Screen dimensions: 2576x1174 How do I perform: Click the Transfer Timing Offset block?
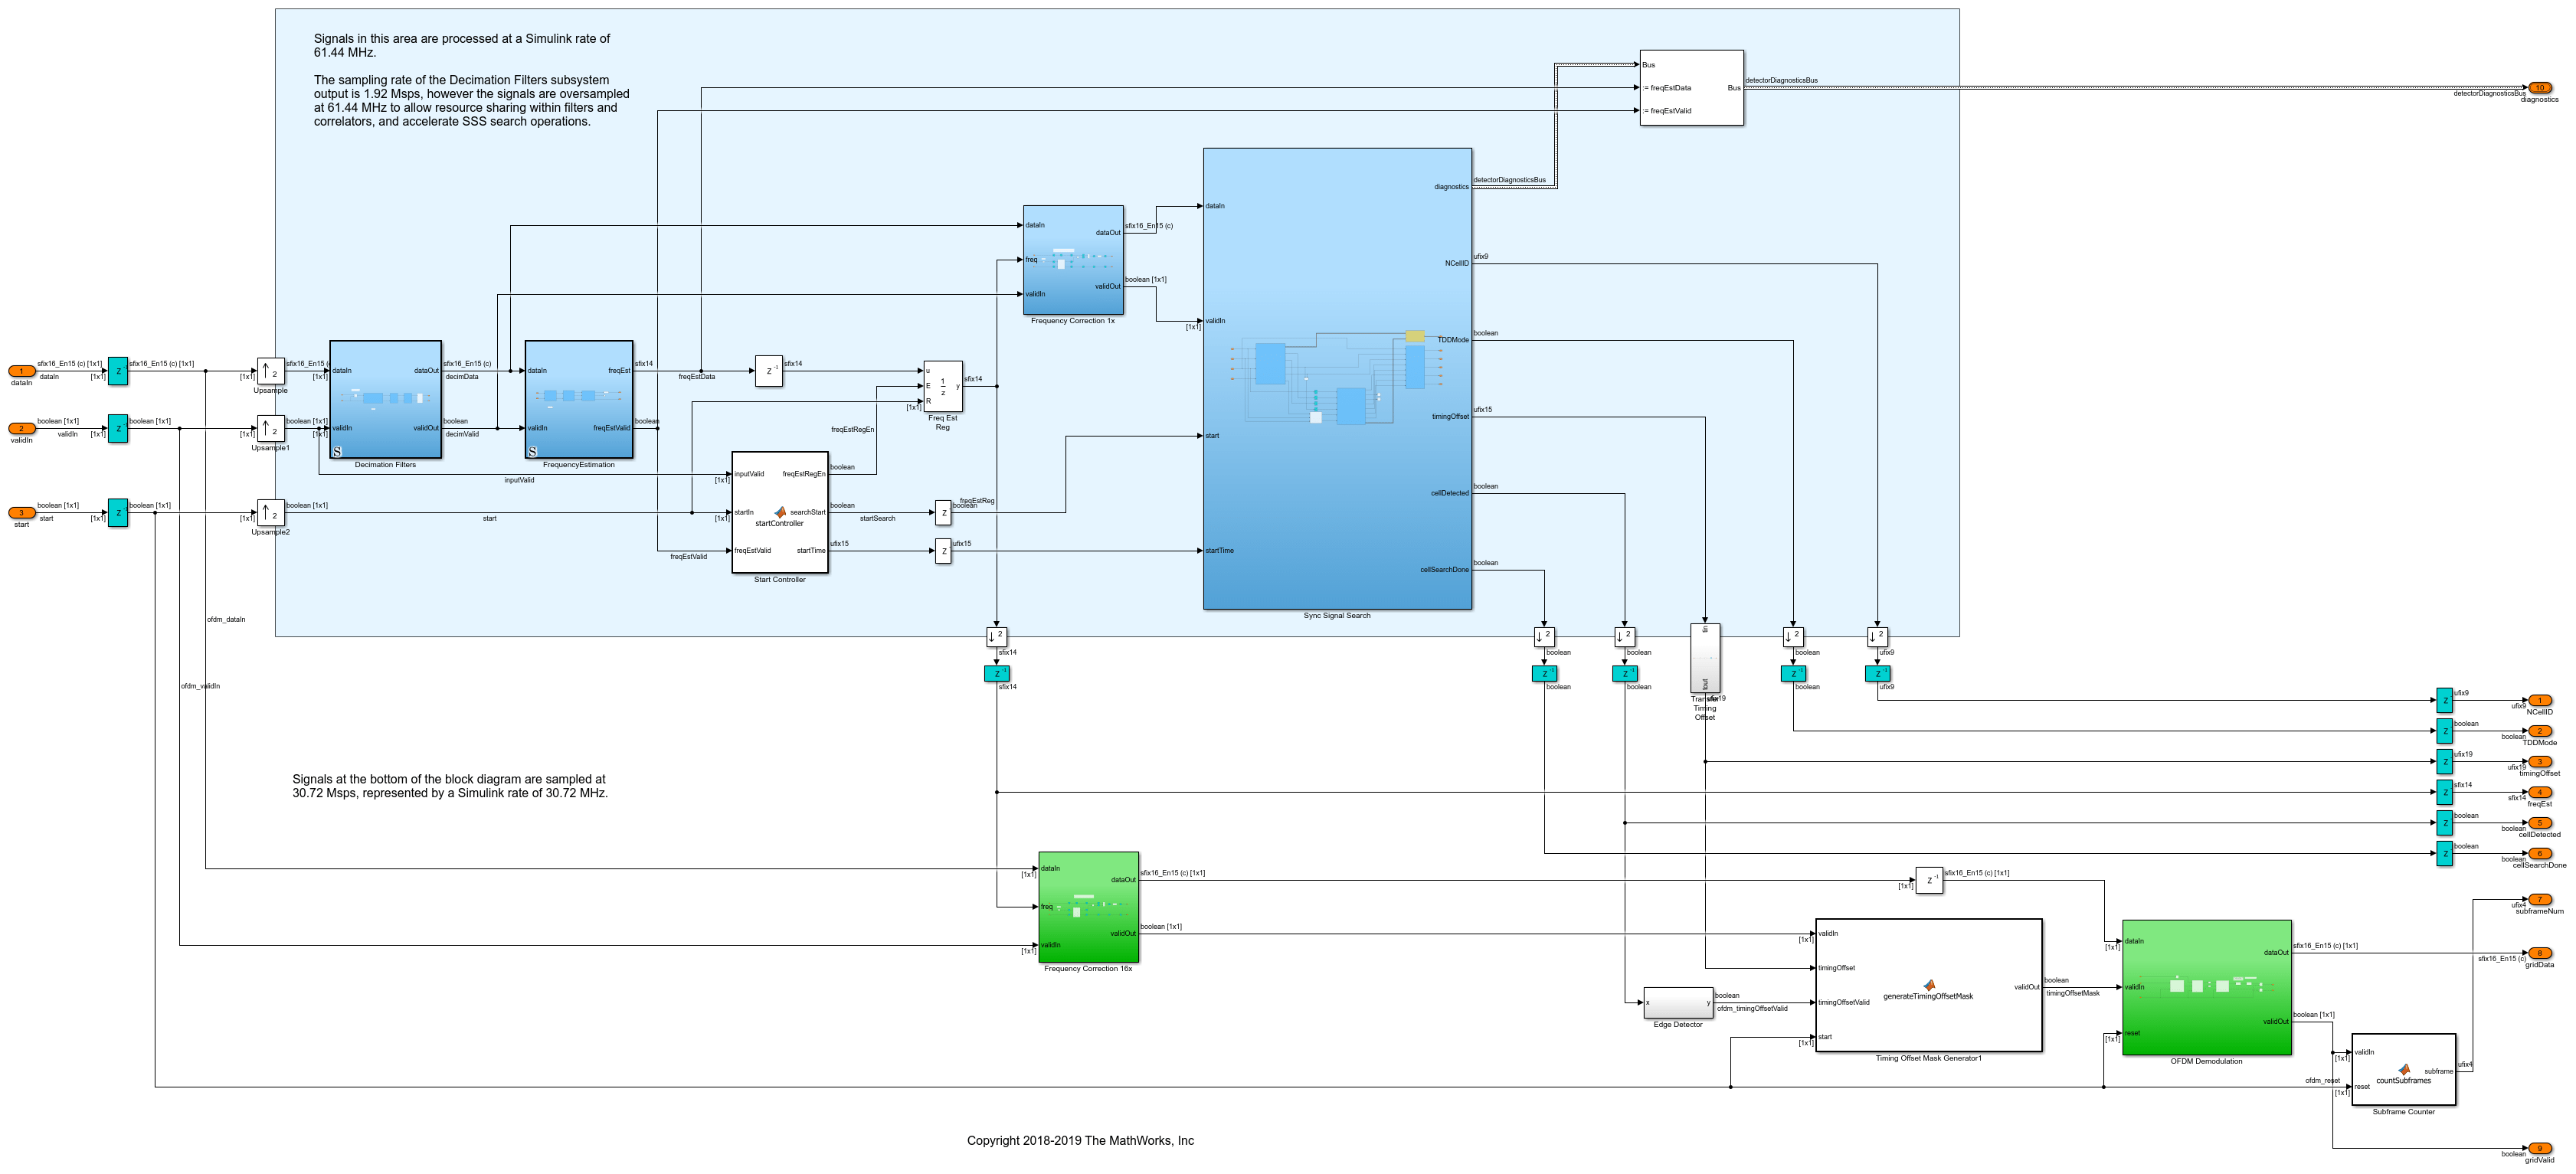point(1705,658)
